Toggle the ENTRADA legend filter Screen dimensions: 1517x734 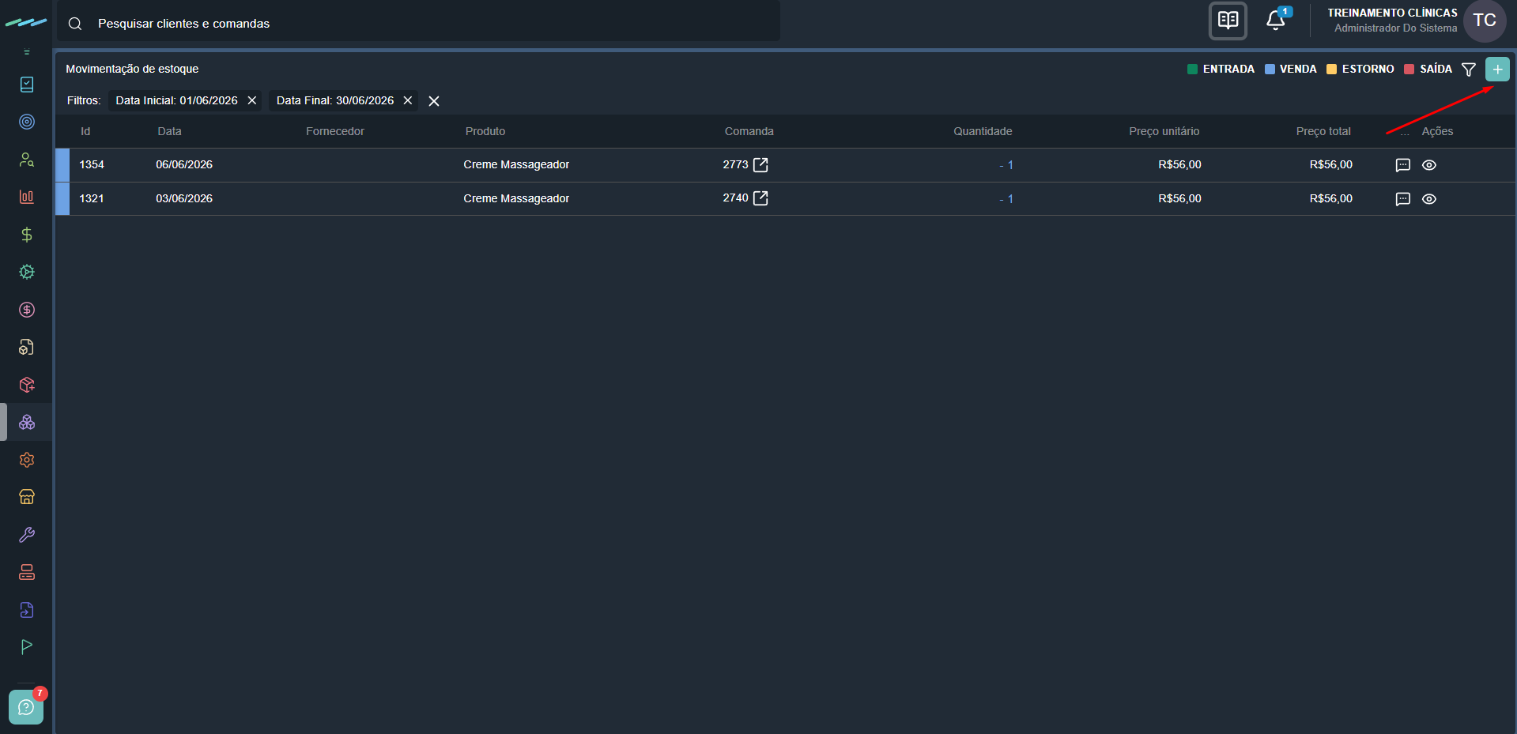click(1221, 69)
